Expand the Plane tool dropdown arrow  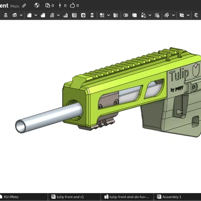[x=188, y=15]
